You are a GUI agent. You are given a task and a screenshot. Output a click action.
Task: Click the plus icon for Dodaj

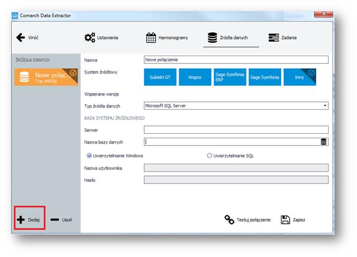pyautogui.click(x=21, y=220)
